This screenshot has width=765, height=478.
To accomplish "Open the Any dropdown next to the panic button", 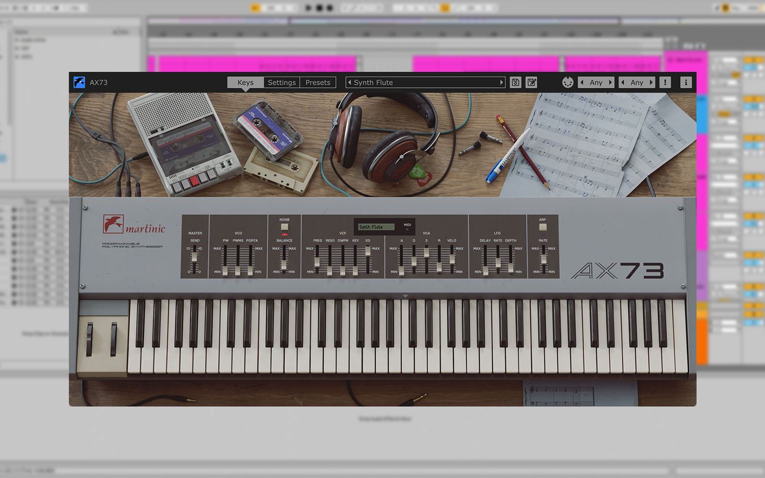I will point(637,82).
